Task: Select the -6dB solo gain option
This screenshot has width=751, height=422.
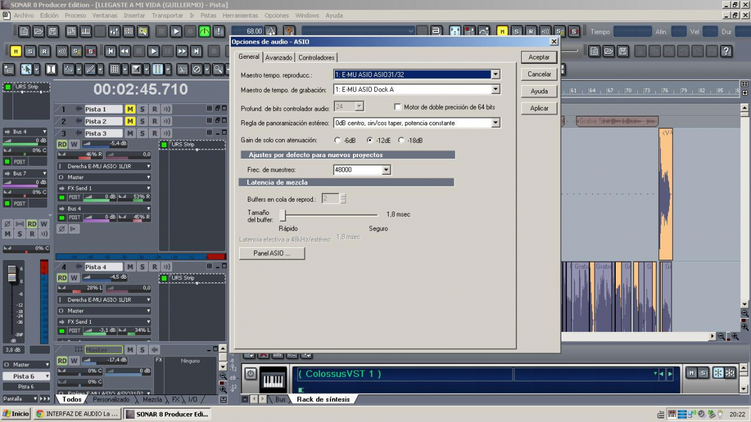Action: pyautogui.click(x=338, y=140)
